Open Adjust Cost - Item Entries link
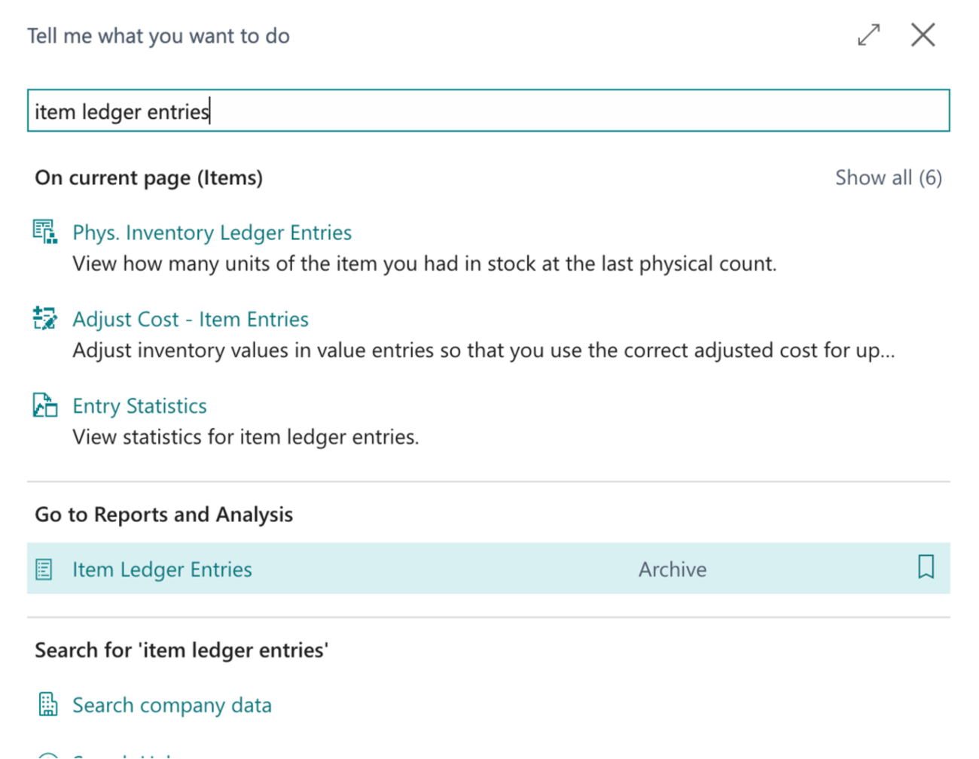Image resolution: width=979 pixels, height=759 pixels. 190,319
